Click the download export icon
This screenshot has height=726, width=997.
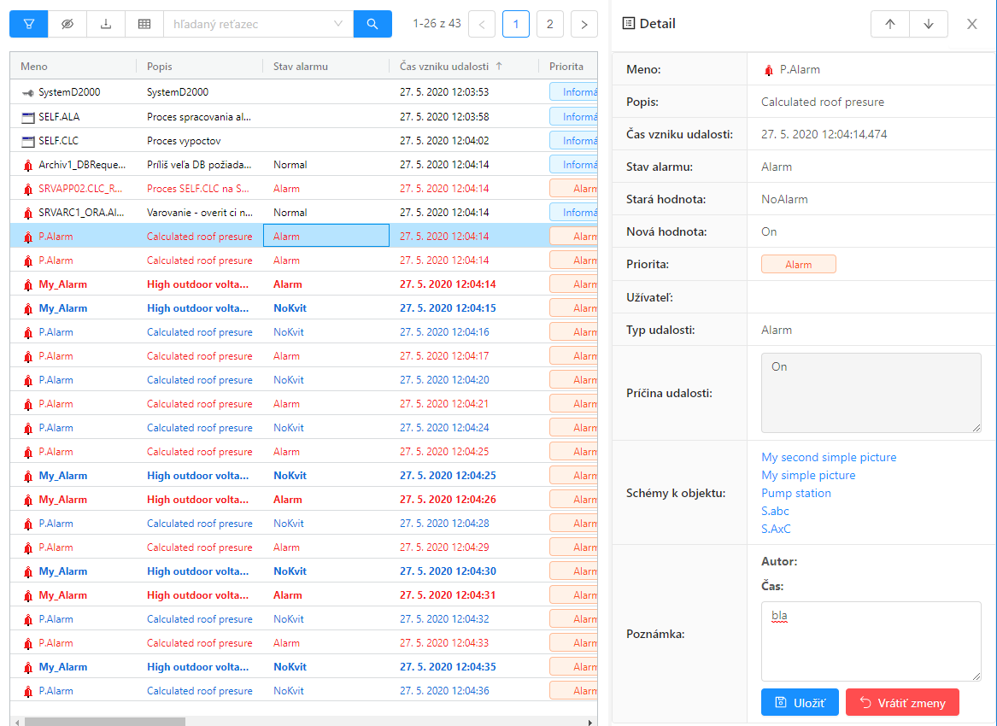coord(106,24)
